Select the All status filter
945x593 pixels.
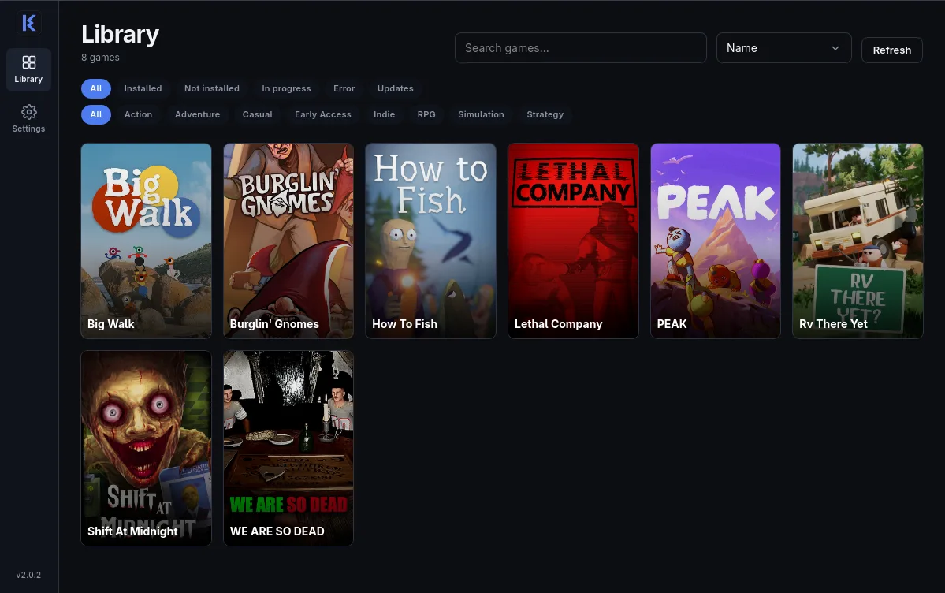point(96,88)
